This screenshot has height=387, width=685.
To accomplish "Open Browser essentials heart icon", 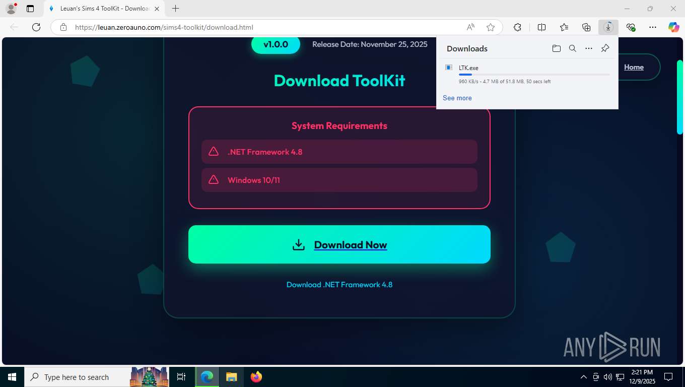I will pos(631,27).
